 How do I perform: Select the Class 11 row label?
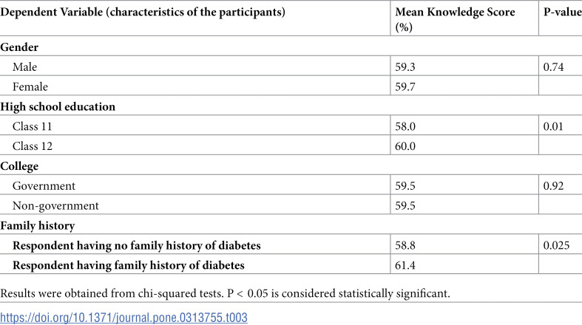[x=32, y=126]
